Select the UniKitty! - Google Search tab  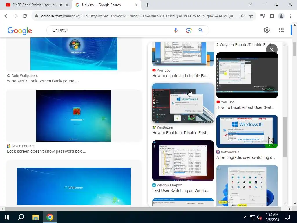pyautogui.click(x=101, y=5)
